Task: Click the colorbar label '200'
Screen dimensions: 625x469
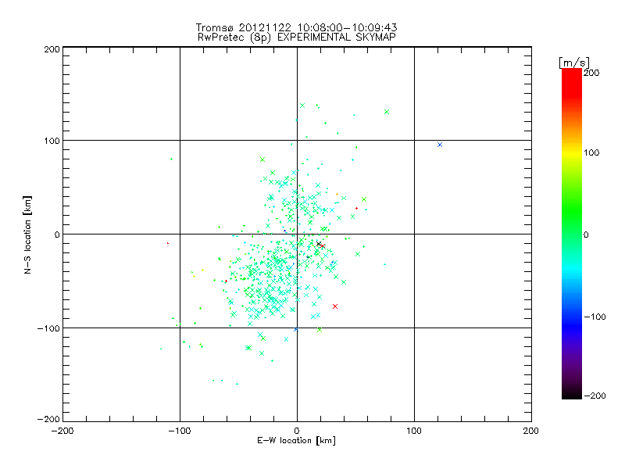Action: tap(591, 73)
